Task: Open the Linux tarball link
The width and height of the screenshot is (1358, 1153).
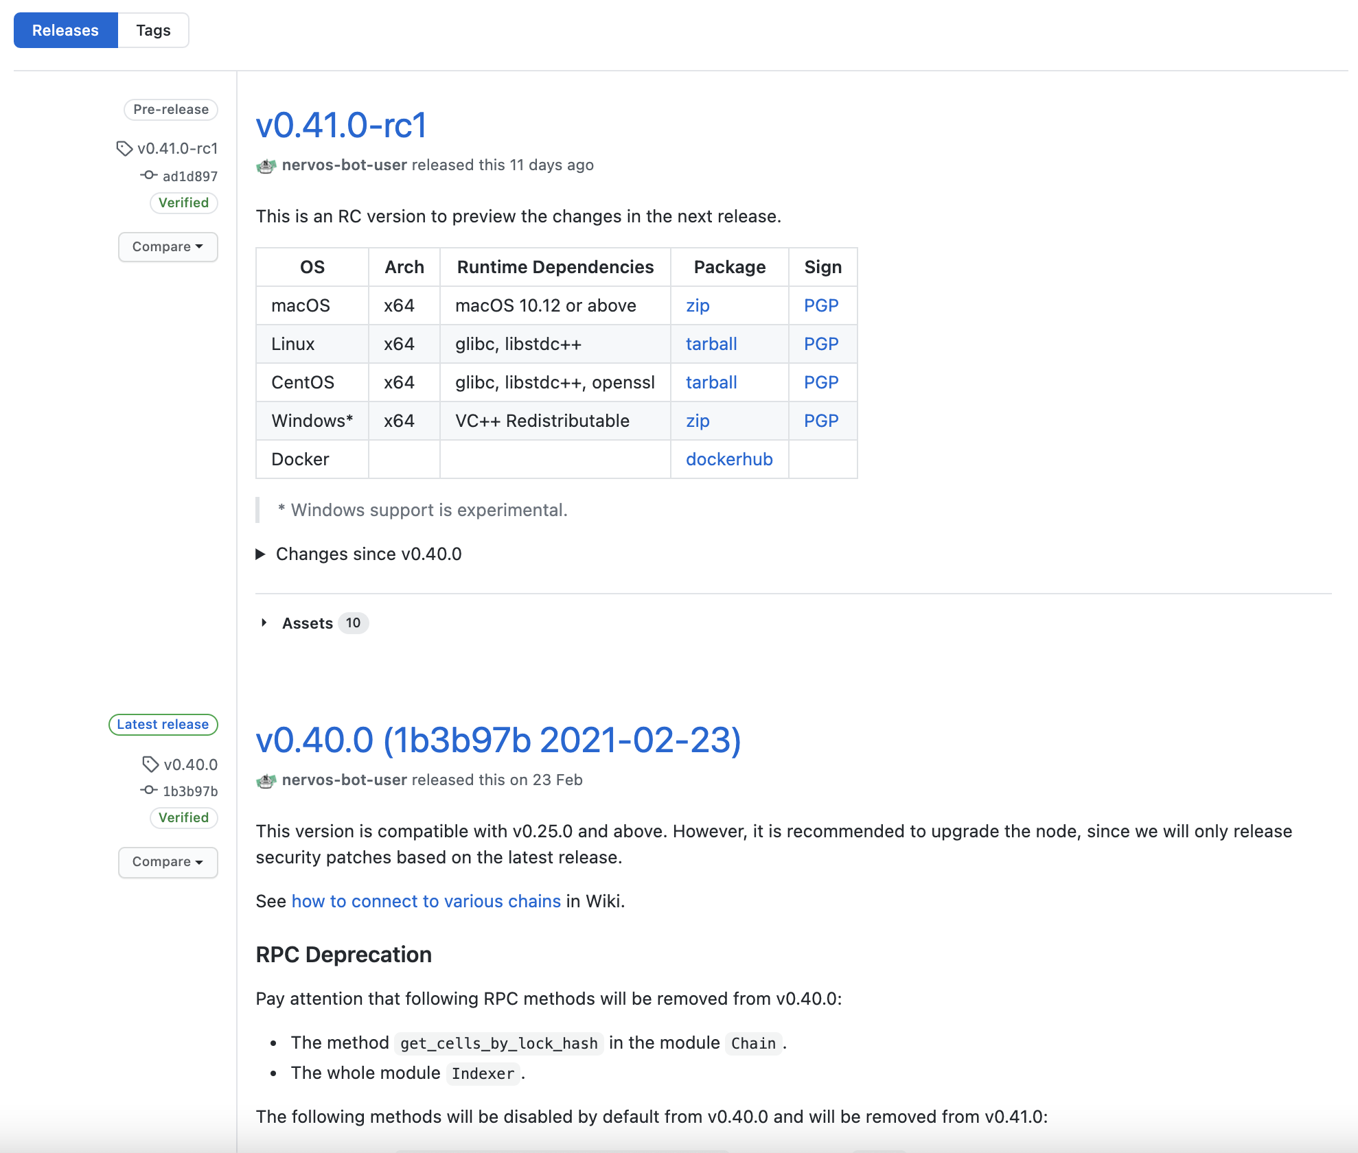Action: [x=711, y=344]
